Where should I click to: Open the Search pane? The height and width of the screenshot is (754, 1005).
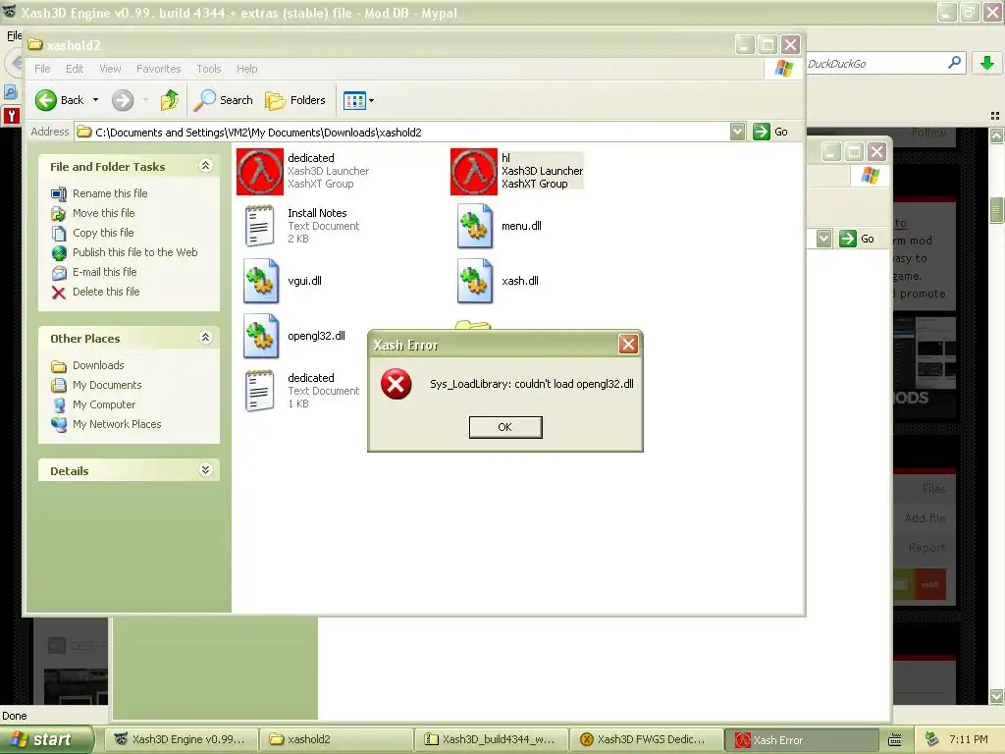(224, 100)
